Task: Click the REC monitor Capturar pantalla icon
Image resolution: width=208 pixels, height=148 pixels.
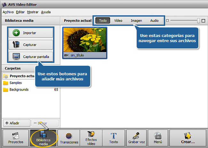Action: tap(16, 56)
